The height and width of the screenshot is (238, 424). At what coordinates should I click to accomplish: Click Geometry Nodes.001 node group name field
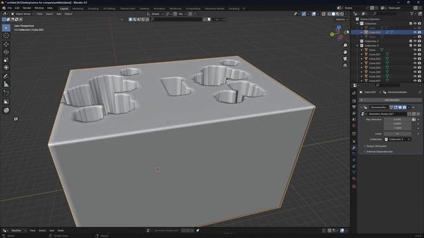click(x=388, y=114)
